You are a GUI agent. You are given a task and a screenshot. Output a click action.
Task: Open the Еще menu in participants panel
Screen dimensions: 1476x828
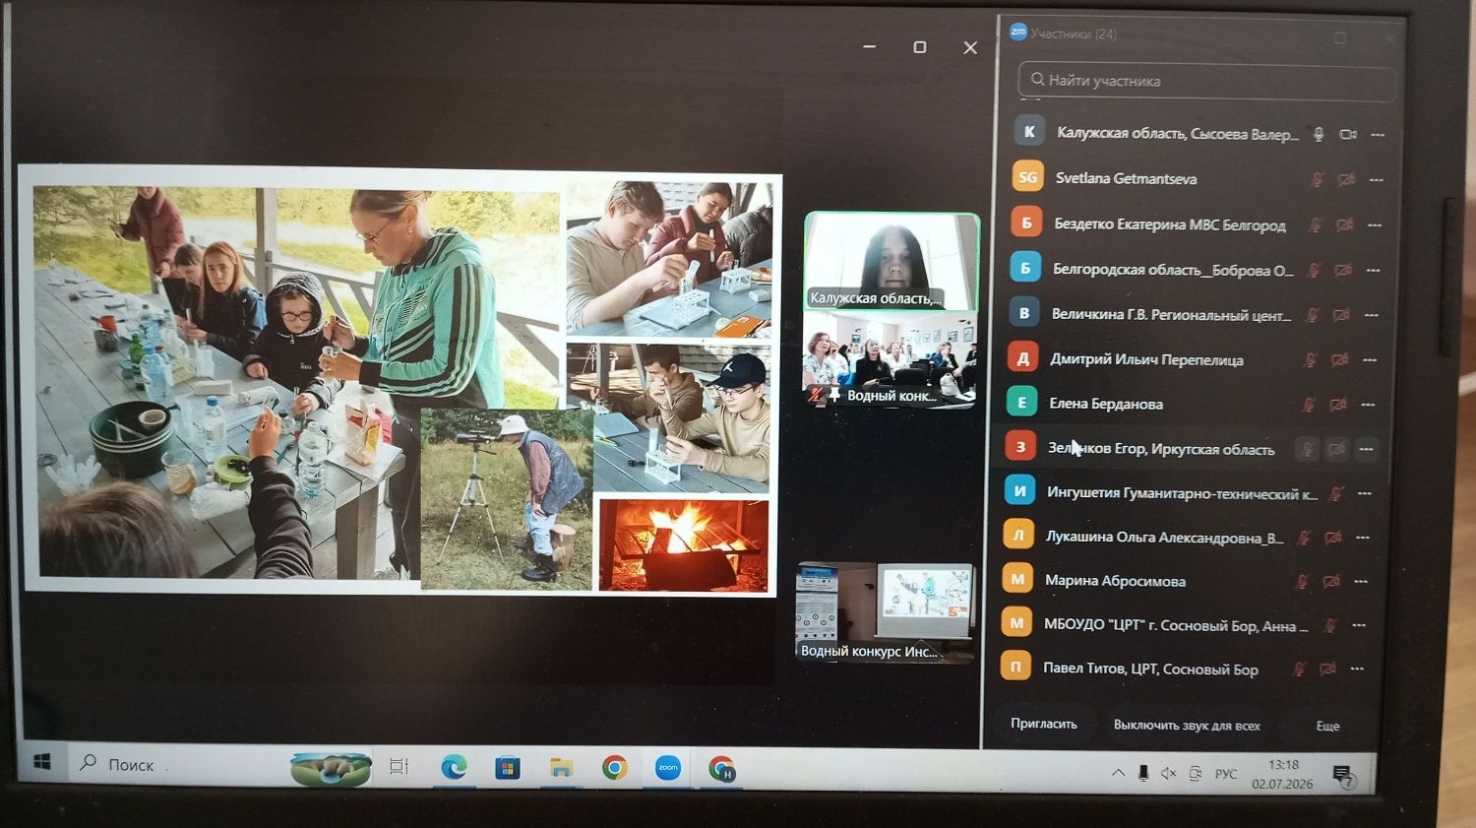click(1327, 726)
